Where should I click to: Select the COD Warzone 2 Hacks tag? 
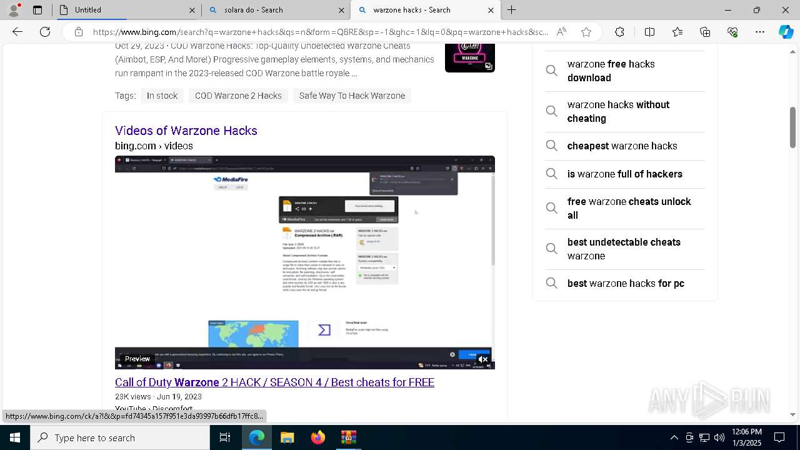[238, 96]
